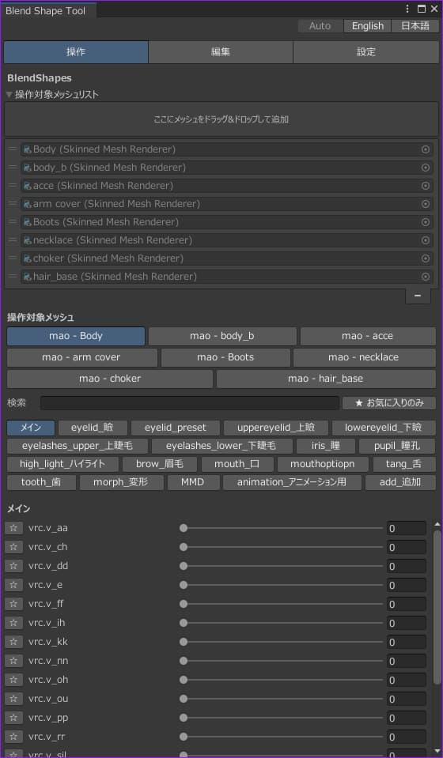The height and width of the screenshot is (758, 443).
Task: Favorite the vrc.v_aa blend shape star
Action: point(13,528)
